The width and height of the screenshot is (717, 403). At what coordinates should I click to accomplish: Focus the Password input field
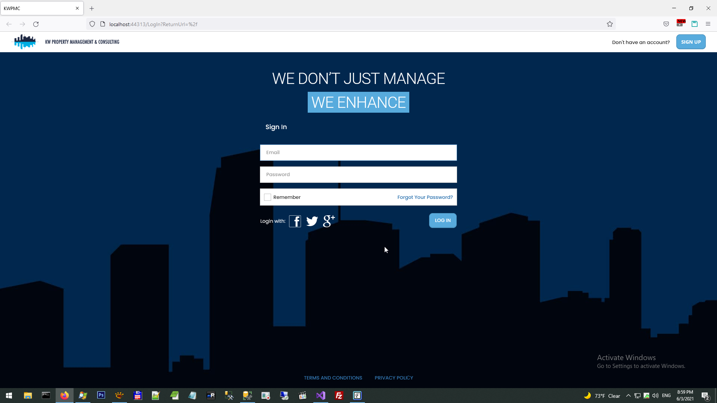[x=358, y=175]
